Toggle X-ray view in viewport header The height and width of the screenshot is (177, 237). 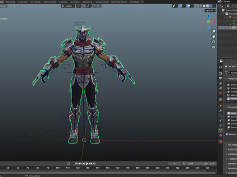pos(197,6)
